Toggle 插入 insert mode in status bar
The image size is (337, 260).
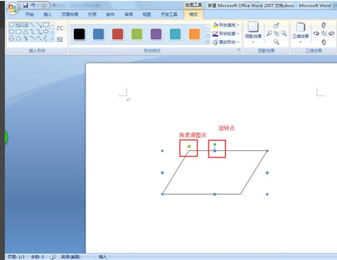pyautogui.click(x=103, y=257)
